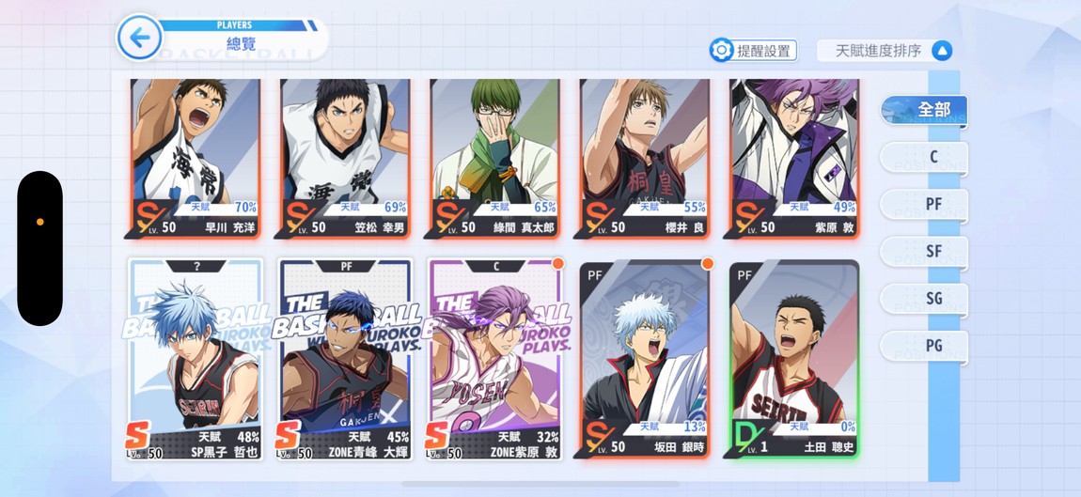The image size is (1081, 497).
Task: Open the 天賦進度排序 sorting dropdown
Action: coord(885,51)
